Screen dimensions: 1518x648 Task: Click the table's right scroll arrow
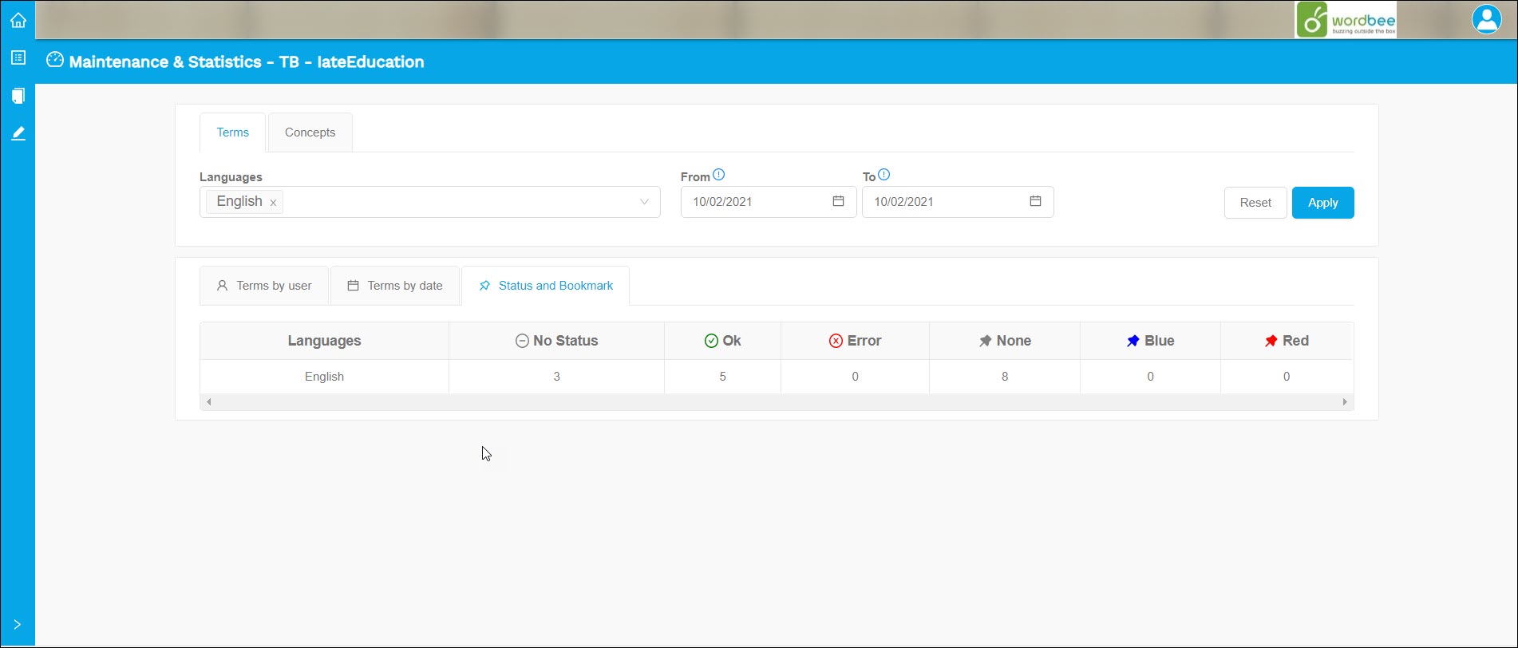click(1345, 402)
